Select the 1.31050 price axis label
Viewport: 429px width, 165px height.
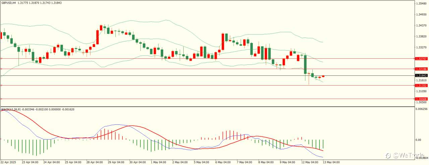click(421, 91)
